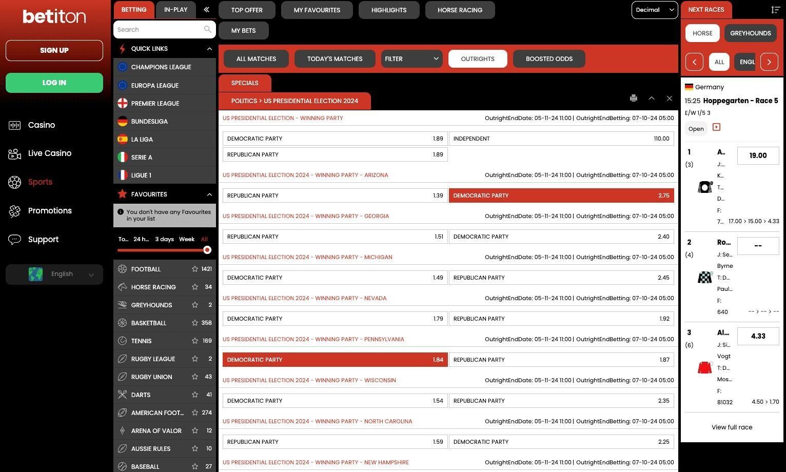The height and width of the screenshot is (472, 786).
Task: Switch to the IN-PLAY tab
Action: click(x=176, y=10)
